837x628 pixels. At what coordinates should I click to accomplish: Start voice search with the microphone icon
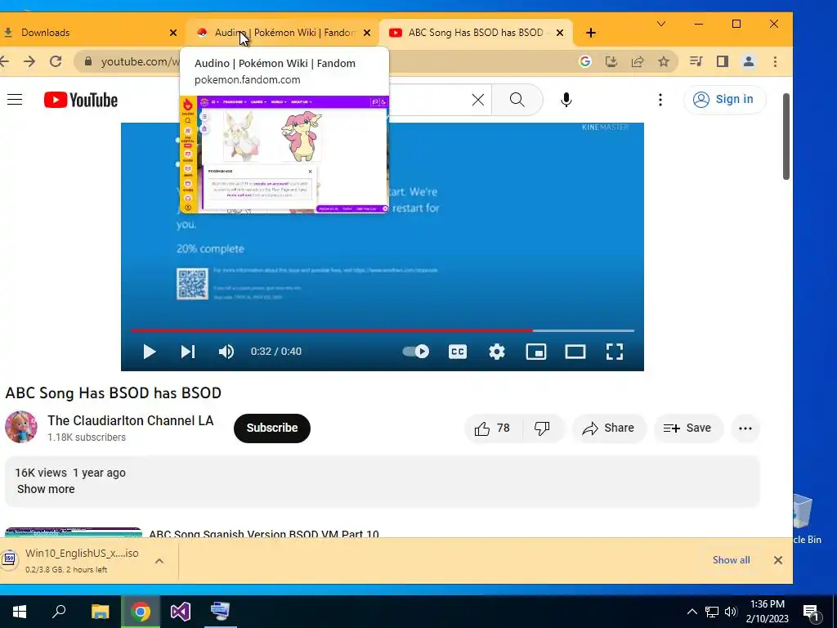click(566, 100)
